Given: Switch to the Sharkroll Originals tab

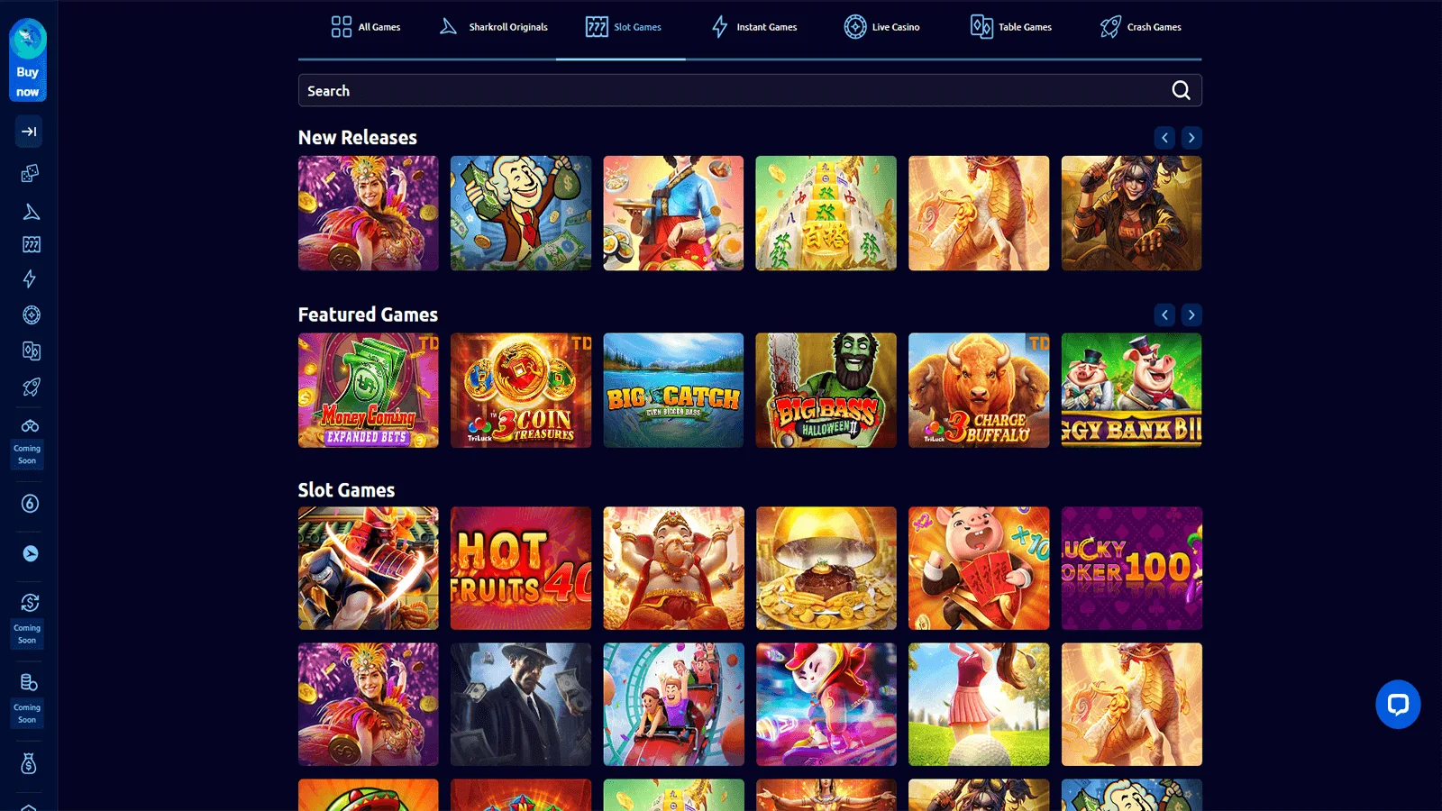Looking at the screenshot, I should 494,27.
